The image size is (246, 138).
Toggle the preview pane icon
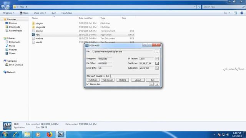tap(235, 13)
